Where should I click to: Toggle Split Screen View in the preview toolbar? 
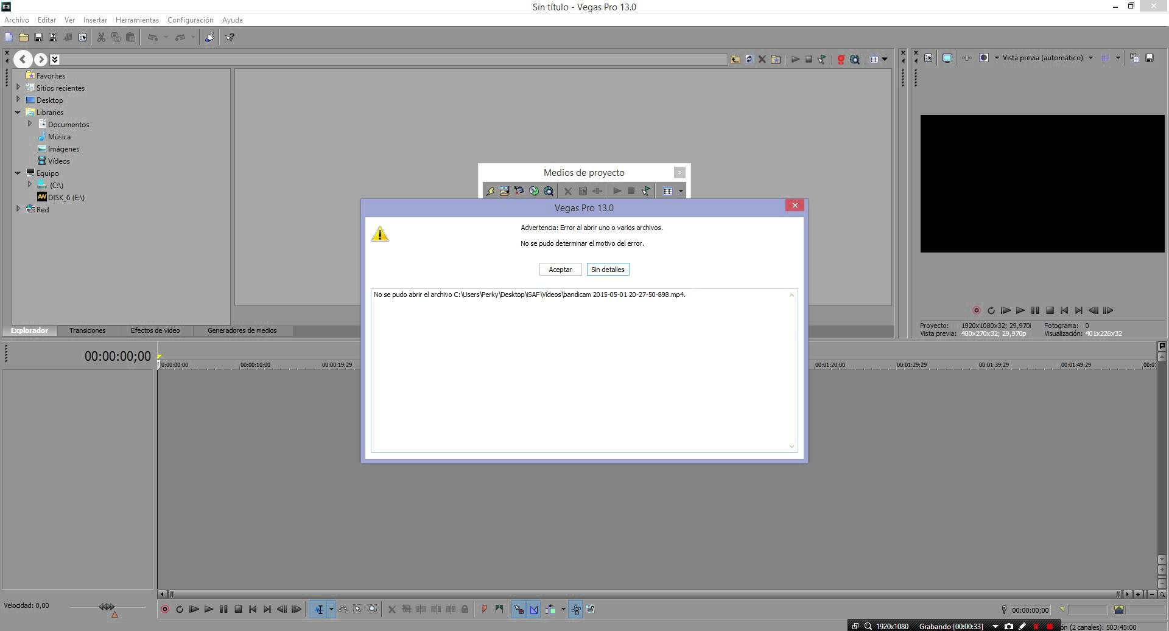tap(983, 58)
